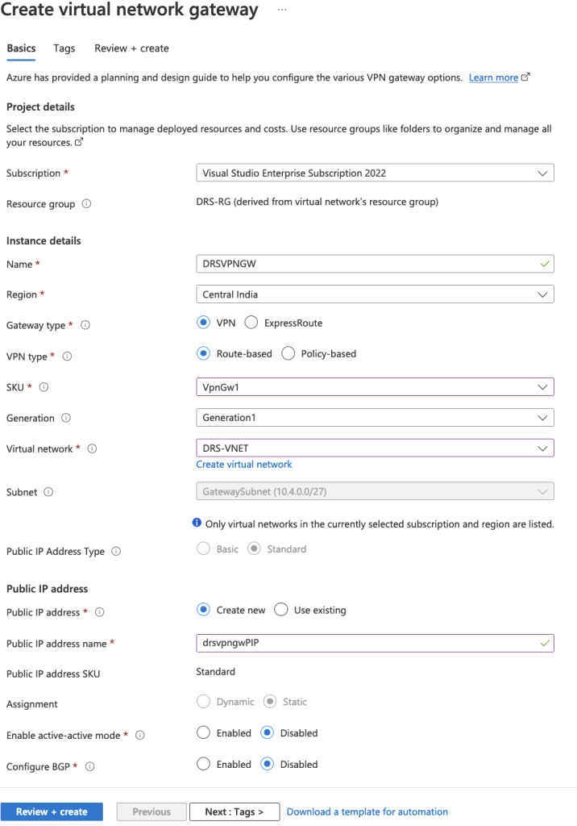
Task: Open the Review + create tab
Action: [131, 48]
